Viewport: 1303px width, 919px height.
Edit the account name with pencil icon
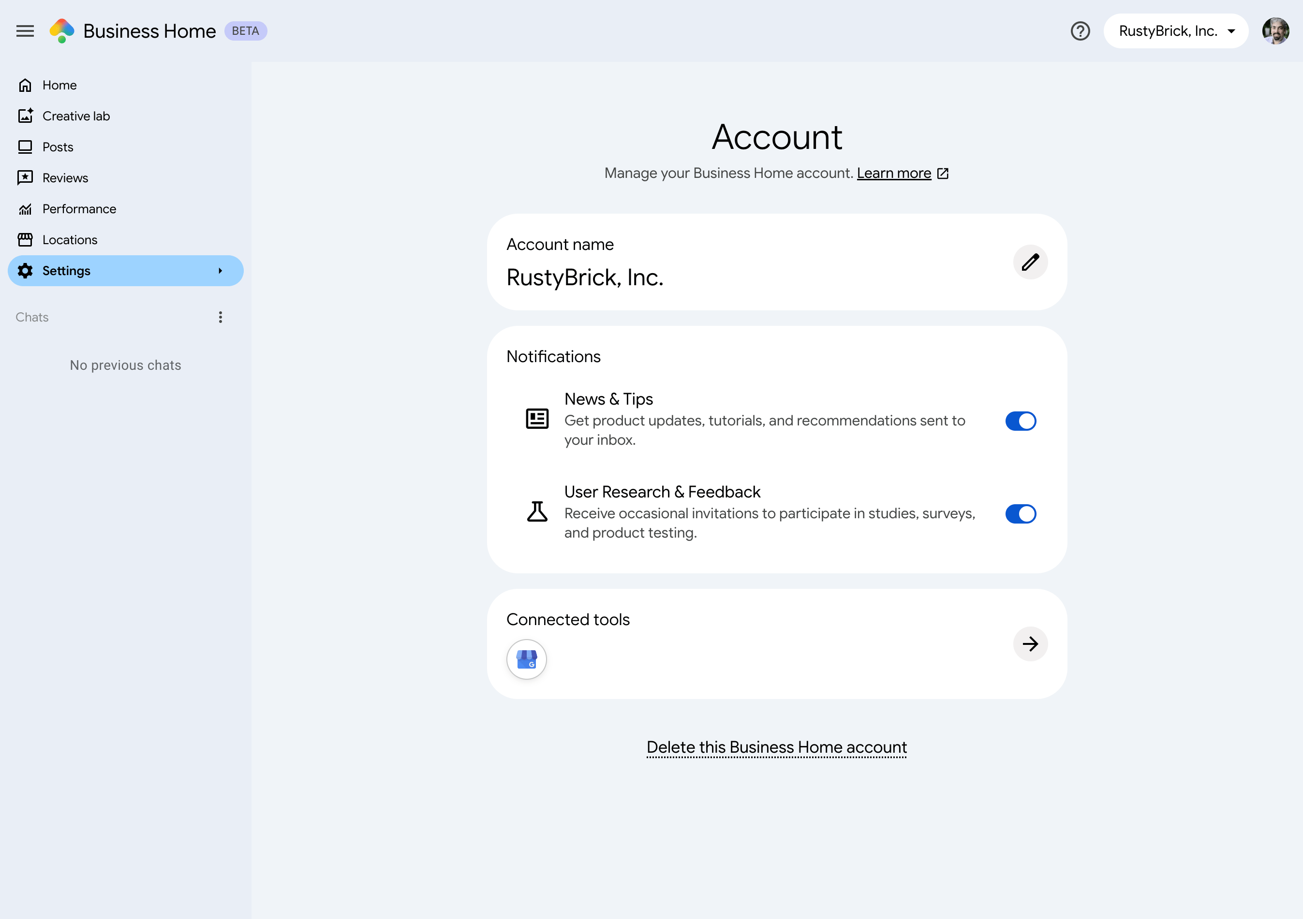click(1030, 262)
